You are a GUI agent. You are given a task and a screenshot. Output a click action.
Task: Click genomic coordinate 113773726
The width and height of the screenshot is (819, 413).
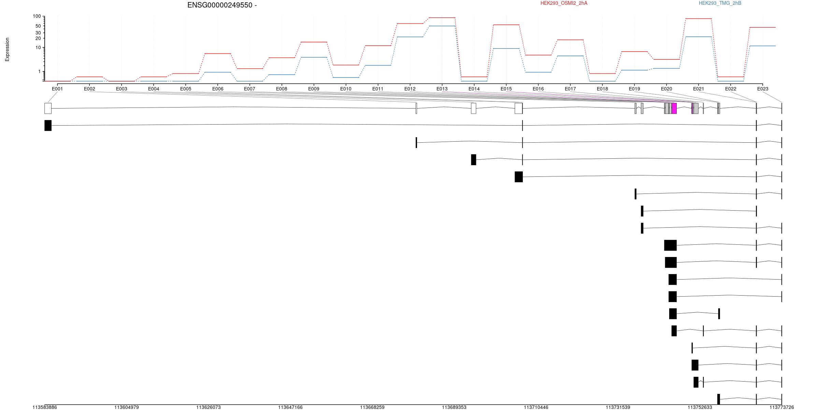click(782, 407)
